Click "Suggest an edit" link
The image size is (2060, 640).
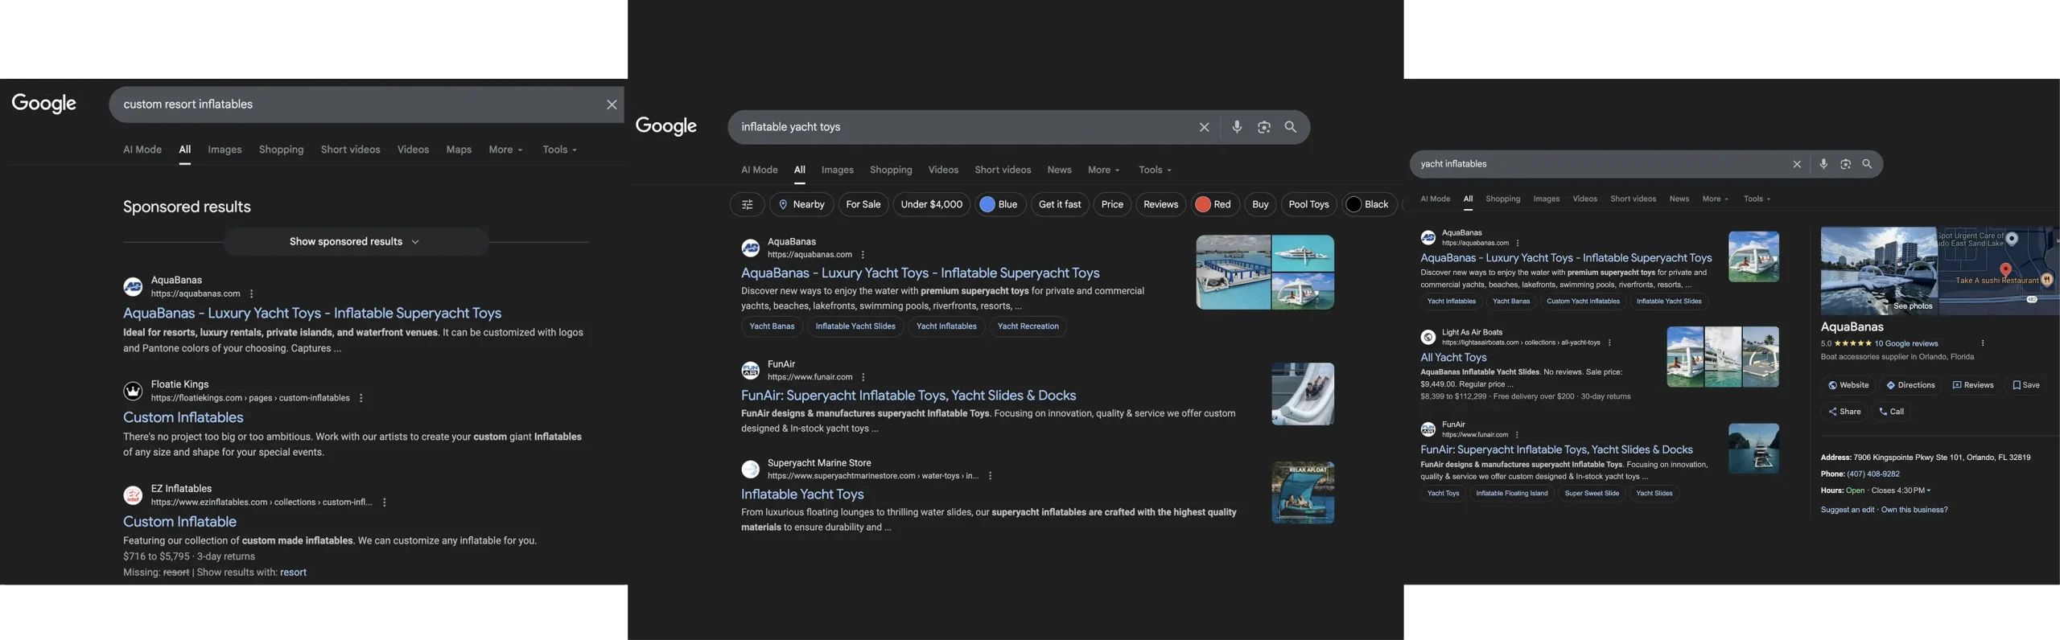(1847, 510)
